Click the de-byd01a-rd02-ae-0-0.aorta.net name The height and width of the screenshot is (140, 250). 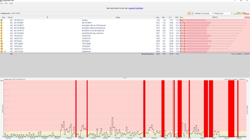pyautogui.click(x=93, y=28)
